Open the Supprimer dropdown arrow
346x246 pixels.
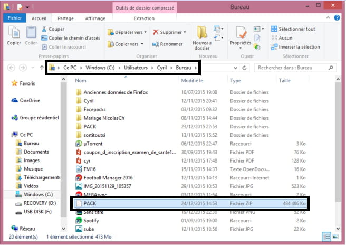pyautogui.click(x=185, y=32)
